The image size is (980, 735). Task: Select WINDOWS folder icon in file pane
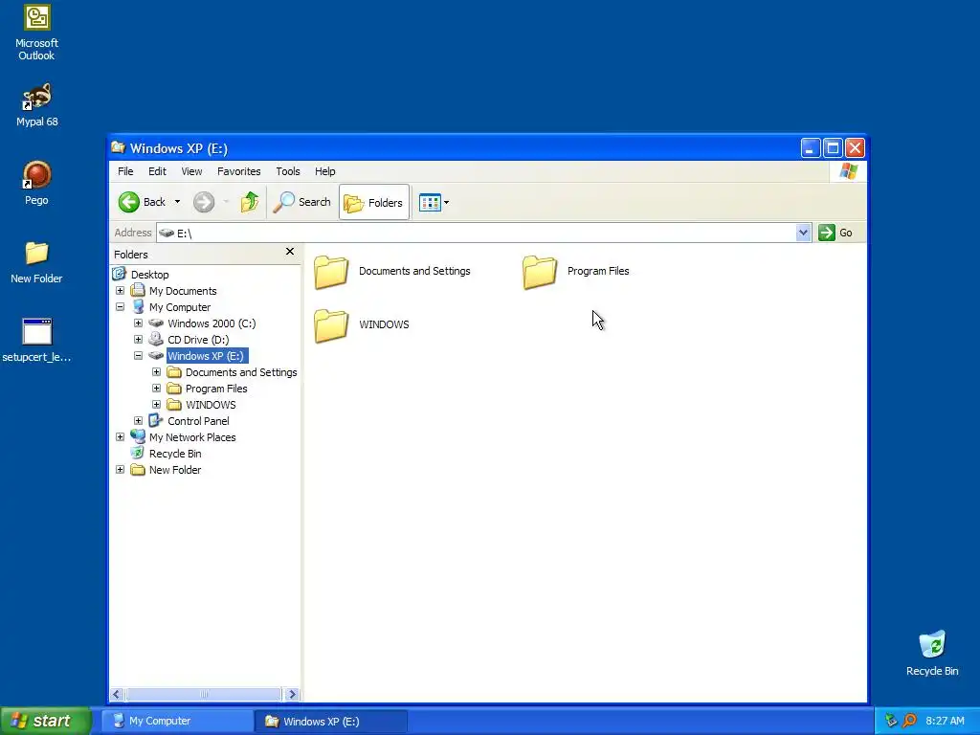(x=330, y=325)
